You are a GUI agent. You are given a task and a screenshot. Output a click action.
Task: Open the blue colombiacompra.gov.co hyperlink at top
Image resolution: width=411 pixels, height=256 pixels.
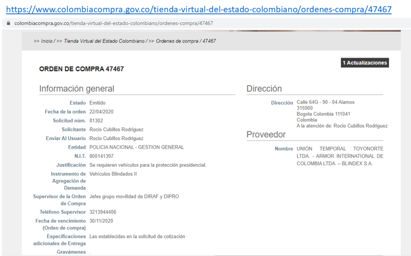tap(199, 9)
